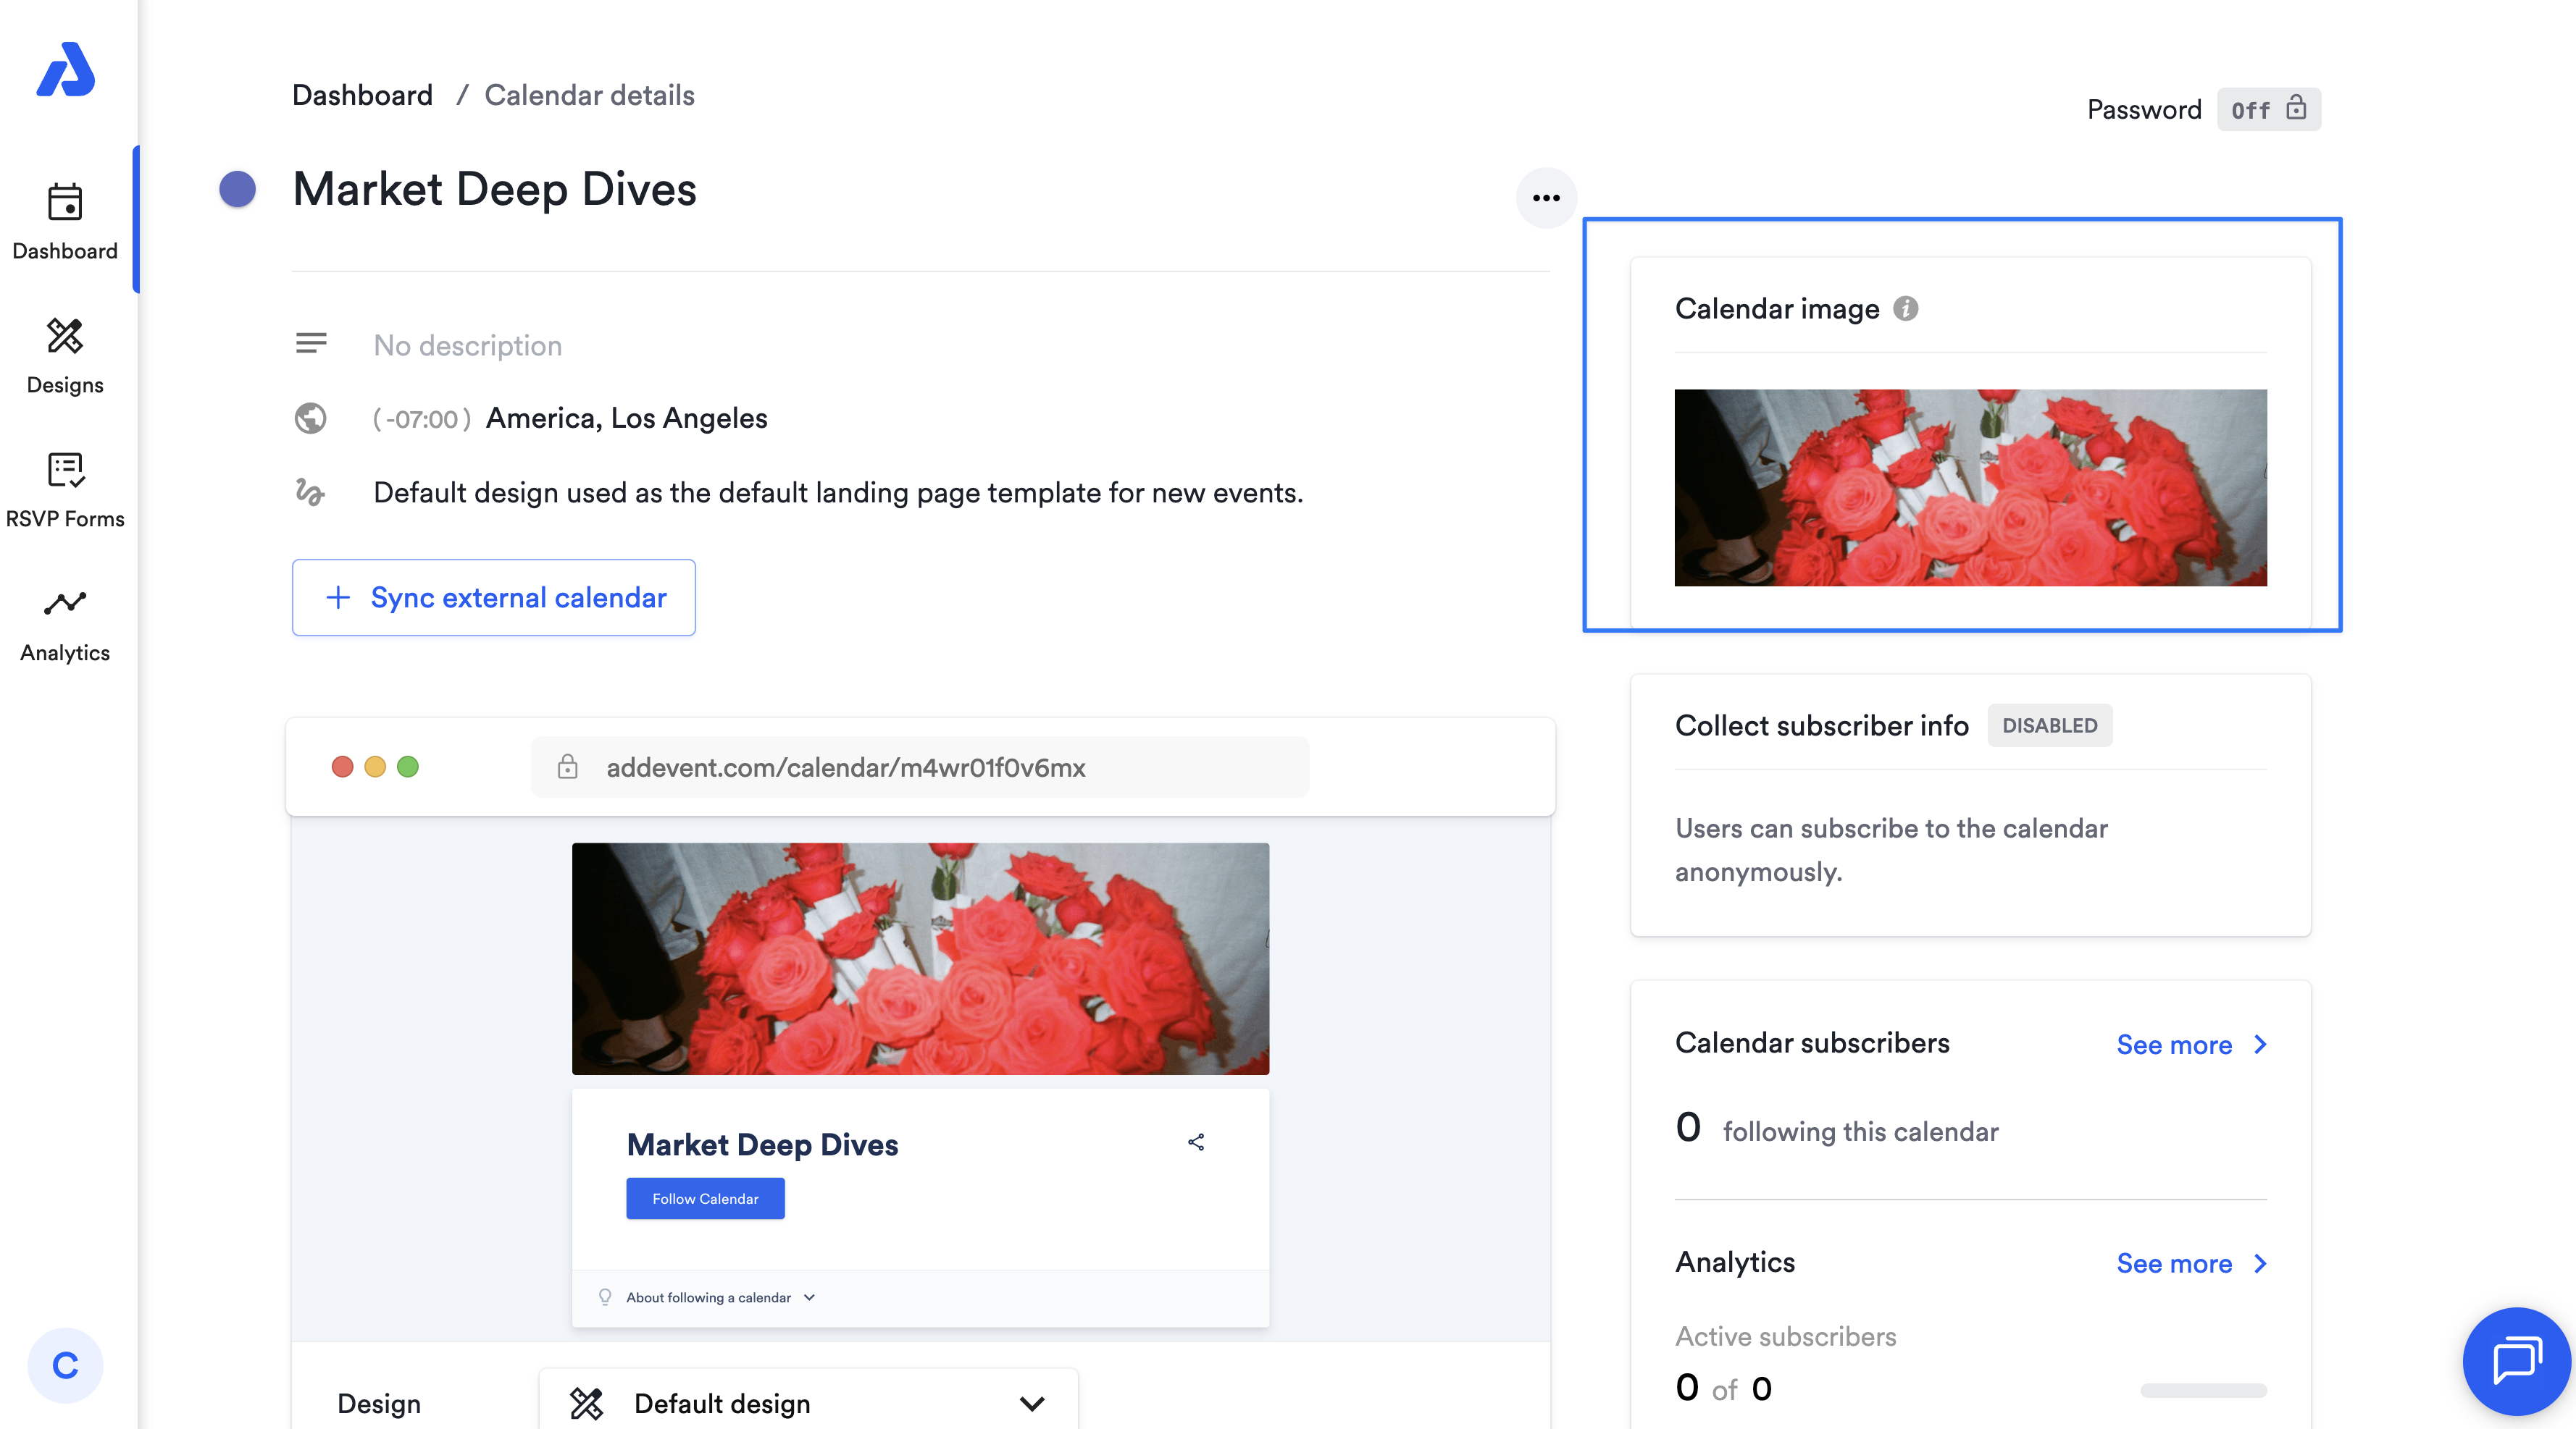Viewport: 2576px width, 1429px height.
Task: Expand the Default design dropdown
Action: coord(808,1403)
